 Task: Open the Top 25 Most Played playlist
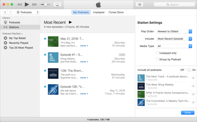pos(21,48)
